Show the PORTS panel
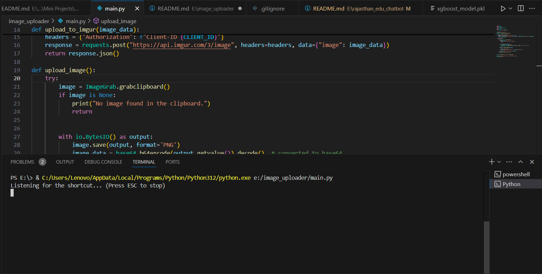The width and height of the screenshot is (542, 274). point(173,162)
